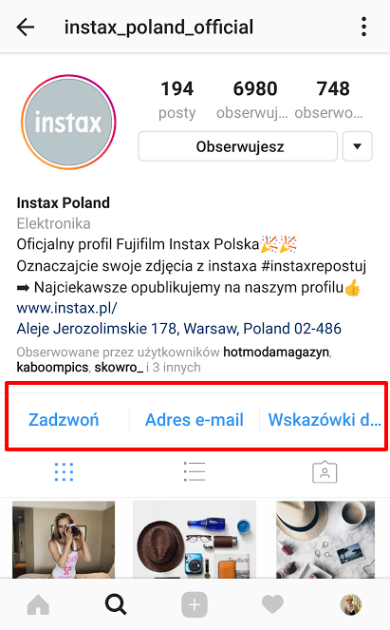Screen dimensions: 390x630
Task: Open the www.instax.pl link
Action: click(x=66, y=308)
